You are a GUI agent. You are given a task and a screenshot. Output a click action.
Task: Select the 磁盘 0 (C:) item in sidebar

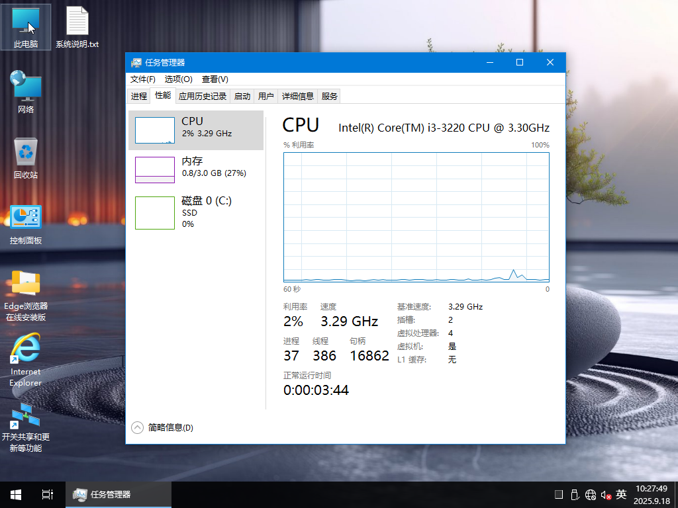196,212
